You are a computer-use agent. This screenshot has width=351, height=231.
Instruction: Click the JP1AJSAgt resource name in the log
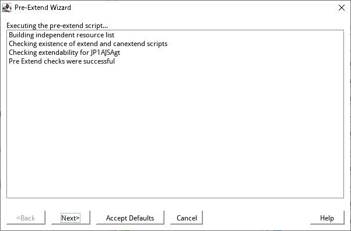pos(106,52)
